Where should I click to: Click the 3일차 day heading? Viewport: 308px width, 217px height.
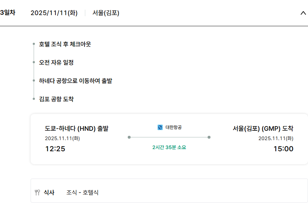[x=8, y=13]
